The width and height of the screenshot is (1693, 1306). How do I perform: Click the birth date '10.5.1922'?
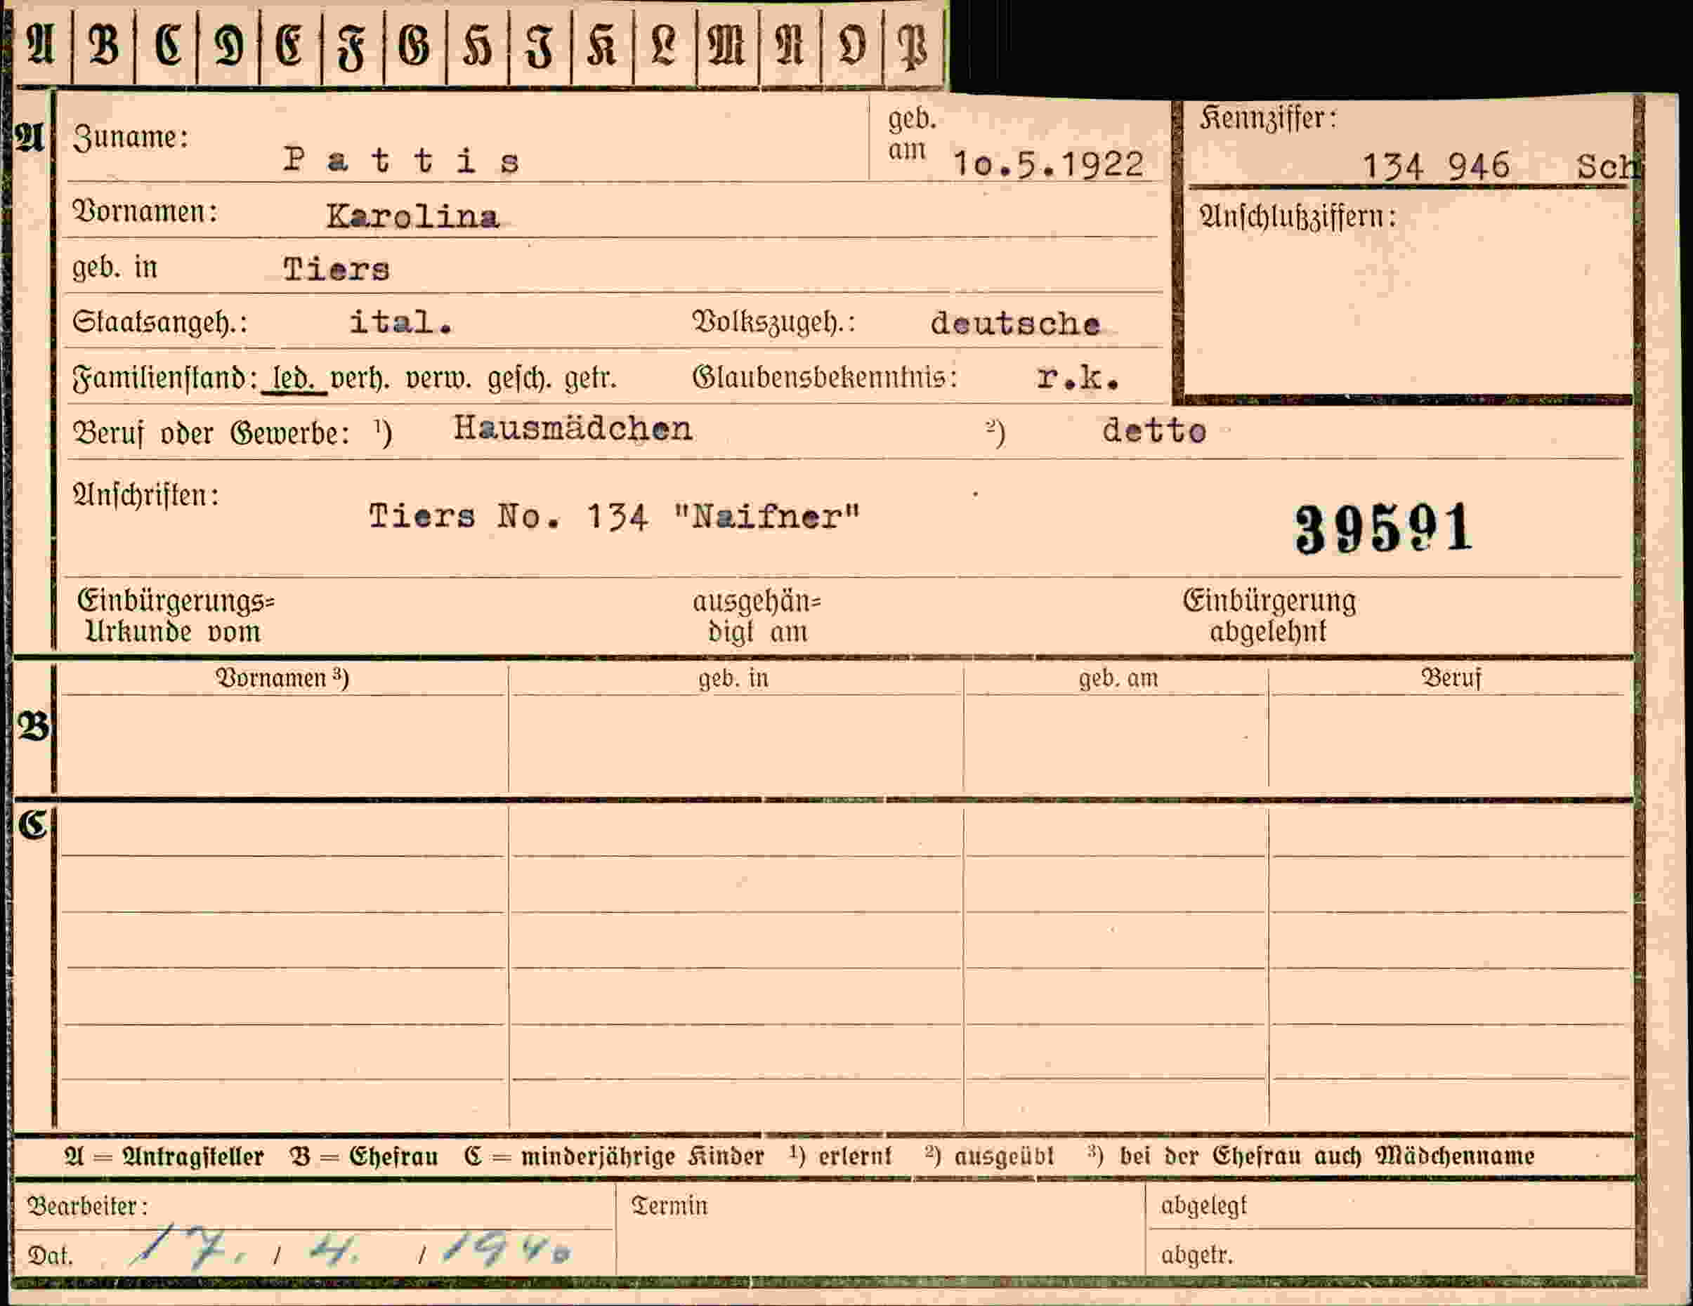pyautogui.click(x=1048, y=164)
